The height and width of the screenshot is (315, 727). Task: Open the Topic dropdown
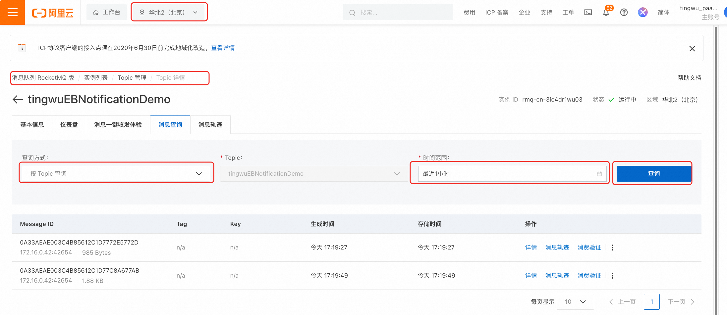click(x=314, y=174)
